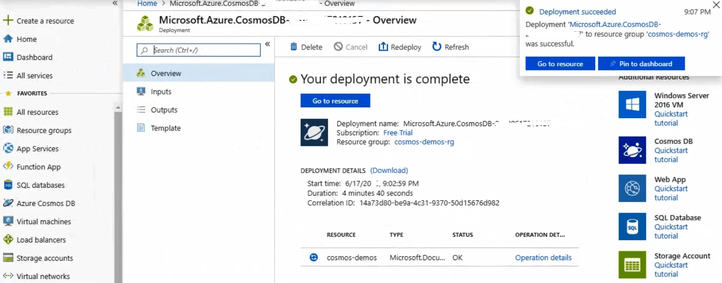Screen dimensions: 722x283
Task: Click the Cancel icon in toolbar
Action: pos(338,47)
